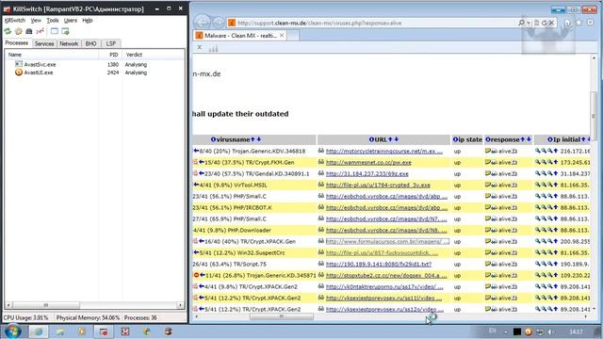This screenshot has height=339, width=603.
Task: Open the browser Favorites star icon
Action: tap(579, 23)
